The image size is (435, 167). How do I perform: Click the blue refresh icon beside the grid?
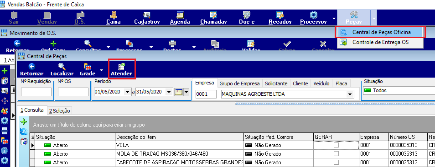24,132
